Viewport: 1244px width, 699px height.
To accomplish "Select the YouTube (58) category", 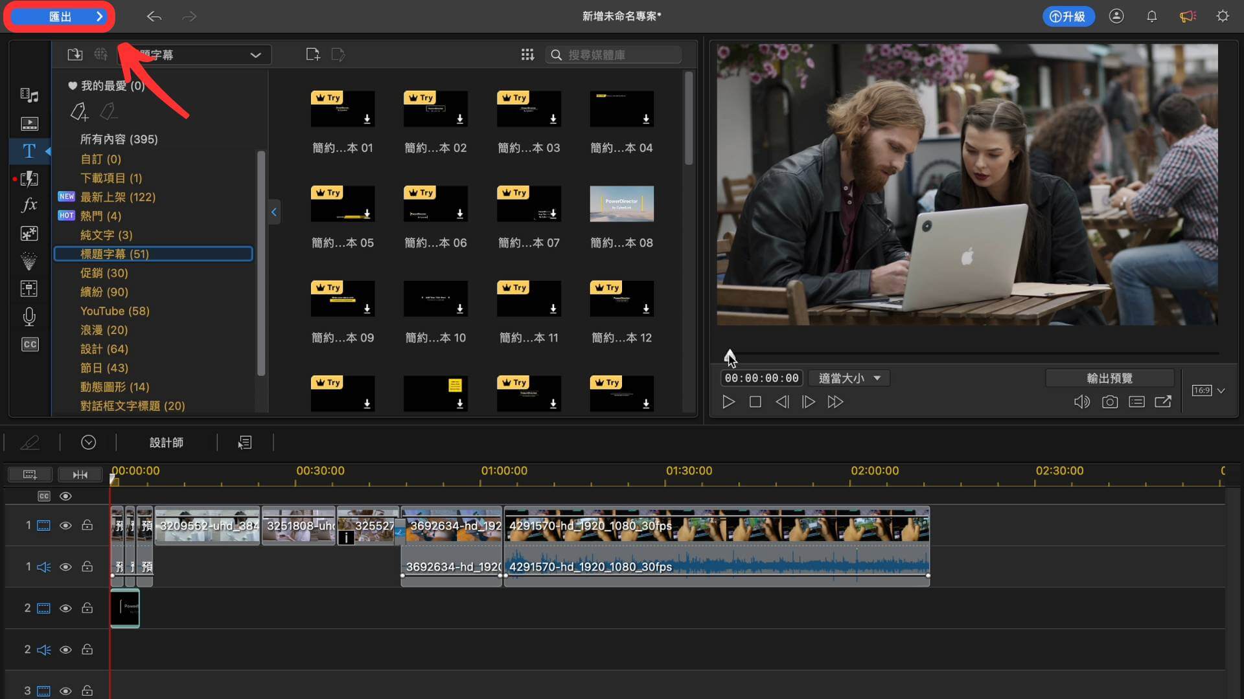I will coord(115,311).
